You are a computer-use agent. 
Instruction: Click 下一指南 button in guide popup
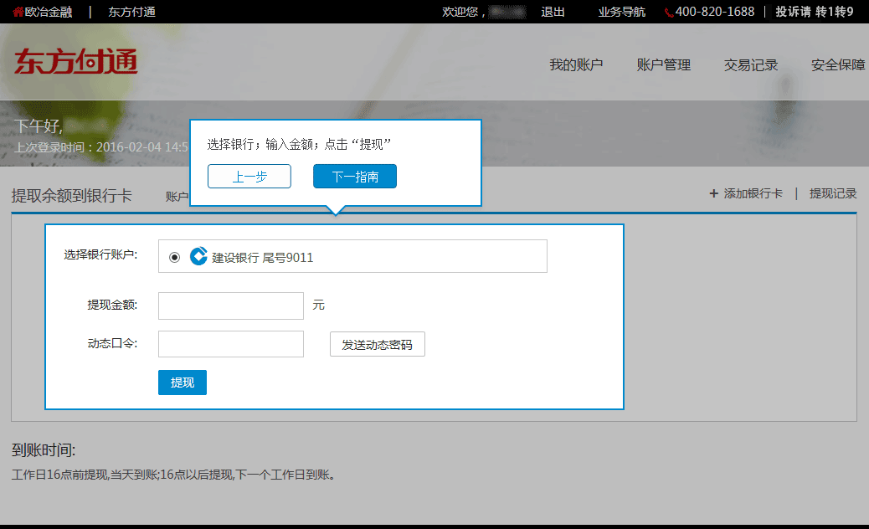click(x=355, y=176)
